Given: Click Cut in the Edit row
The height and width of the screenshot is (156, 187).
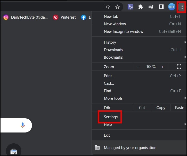Looking at the screenshot, I should (x=142, y=108).
